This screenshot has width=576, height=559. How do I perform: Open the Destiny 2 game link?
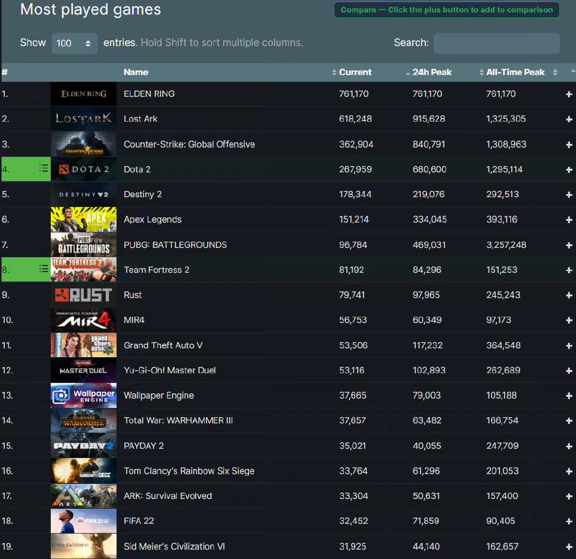point(142,194)
